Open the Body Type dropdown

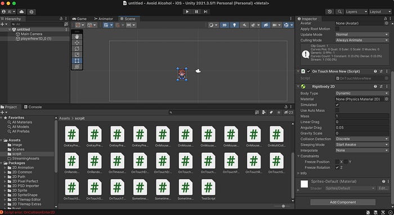pos(362,93)
